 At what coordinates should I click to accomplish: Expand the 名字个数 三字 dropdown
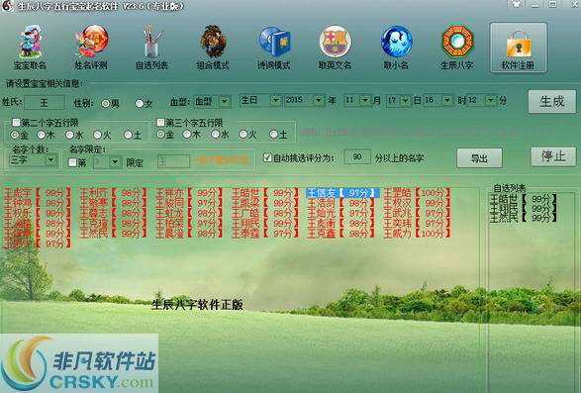(50, 160)
